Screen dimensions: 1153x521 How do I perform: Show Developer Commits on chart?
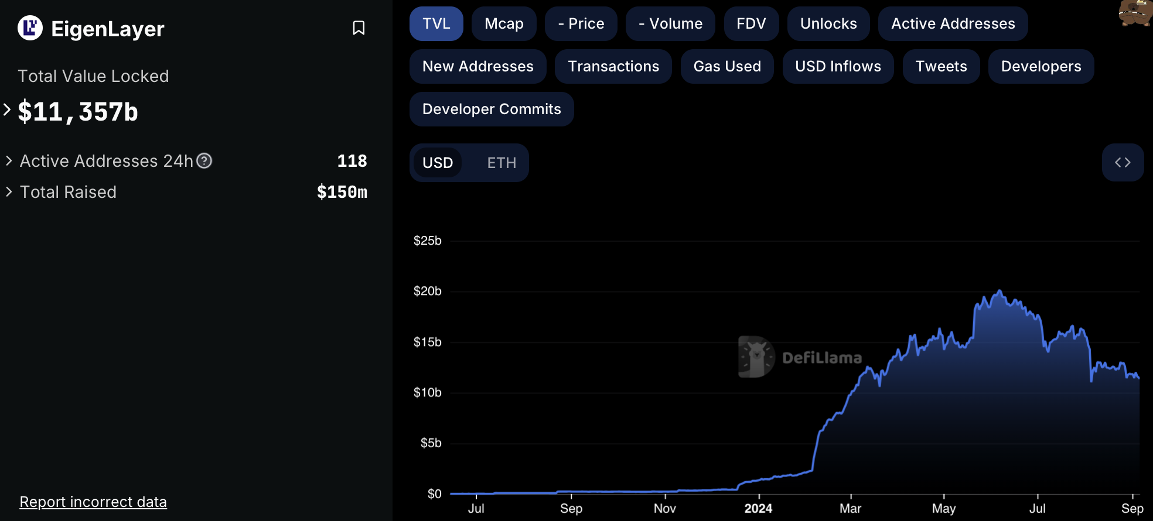[492, 109]
